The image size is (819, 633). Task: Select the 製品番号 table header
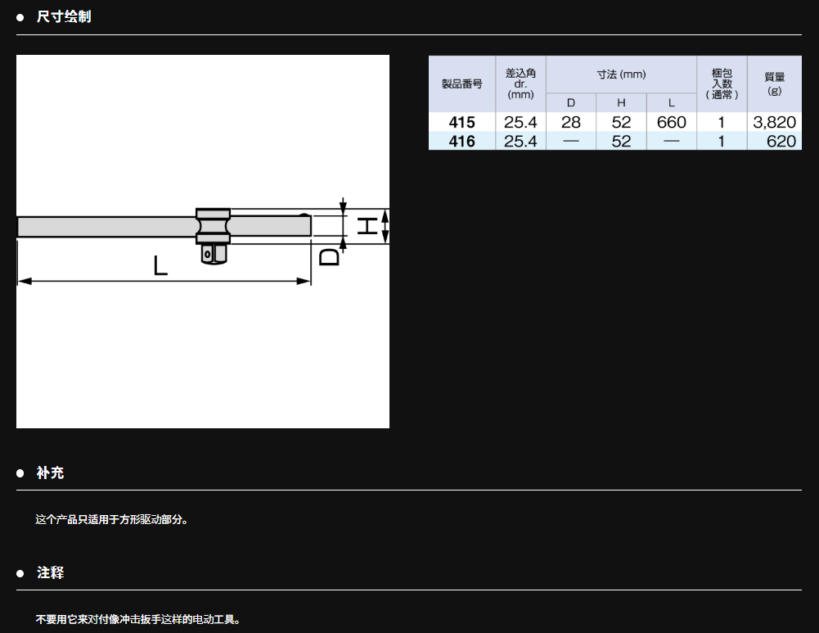point(461,84)
